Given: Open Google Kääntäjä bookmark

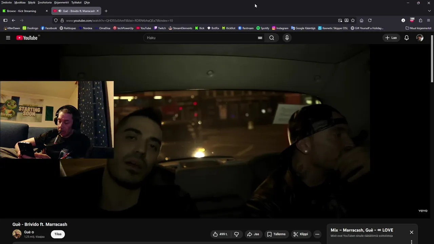Looking at the screenshot, I should (303, 28).
